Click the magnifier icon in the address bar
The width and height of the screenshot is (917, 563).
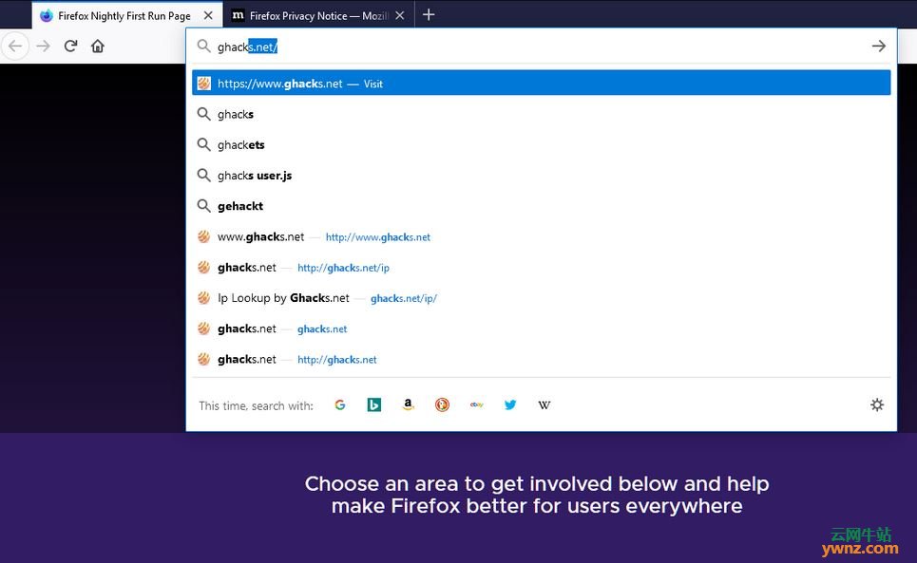click(203, 47)
